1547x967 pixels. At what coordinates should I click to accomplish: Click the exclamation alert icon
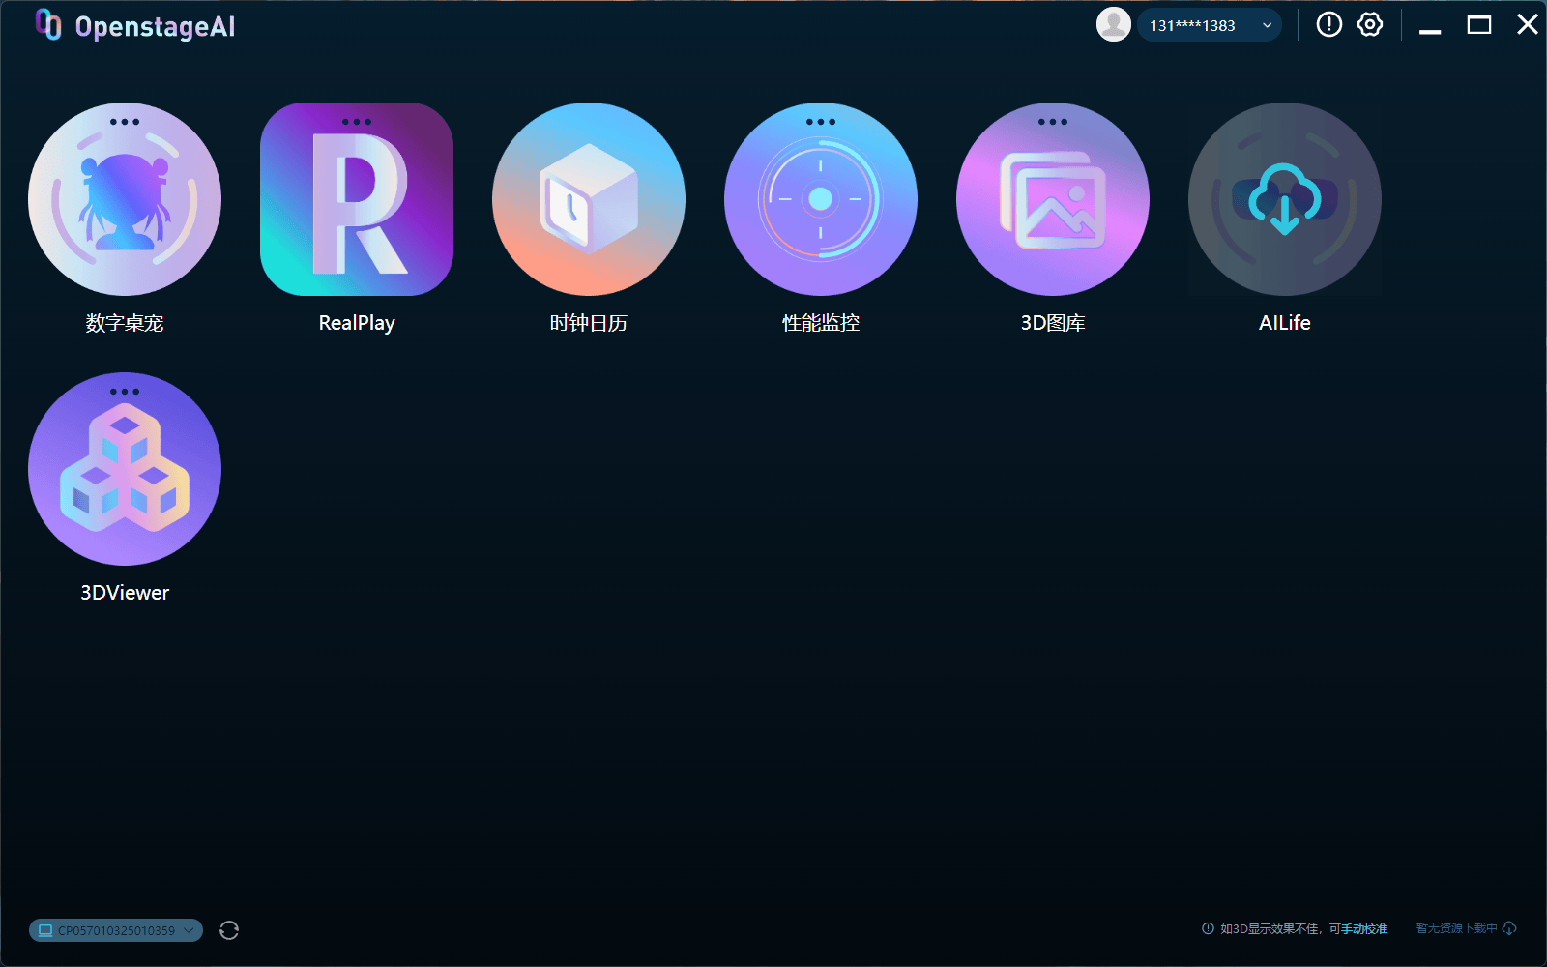pos(1329,25)
